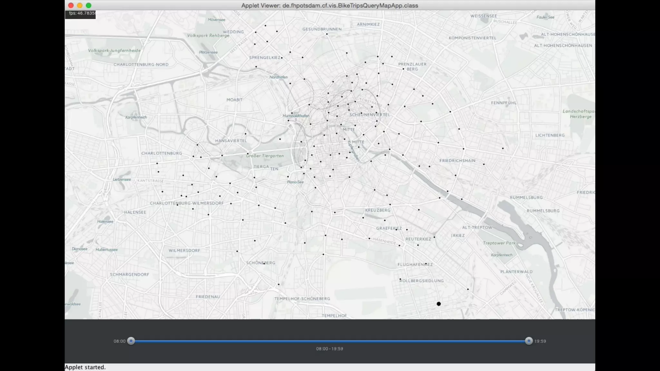
Task: Click the blue time range slider track
Action: (x=329, y=341)
